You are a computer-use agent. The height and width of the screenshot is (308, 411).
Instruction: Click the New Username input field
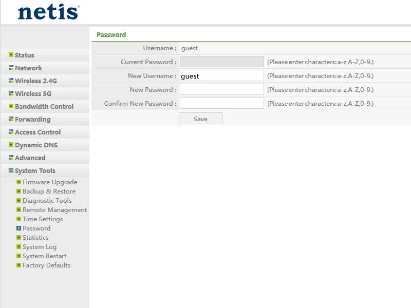pos(221,76)
